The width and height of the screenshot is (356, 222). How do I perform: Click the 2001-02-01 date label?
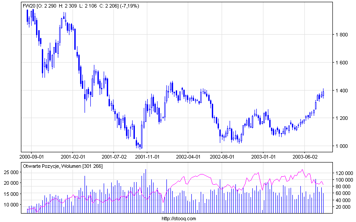(x=73, y=157)
